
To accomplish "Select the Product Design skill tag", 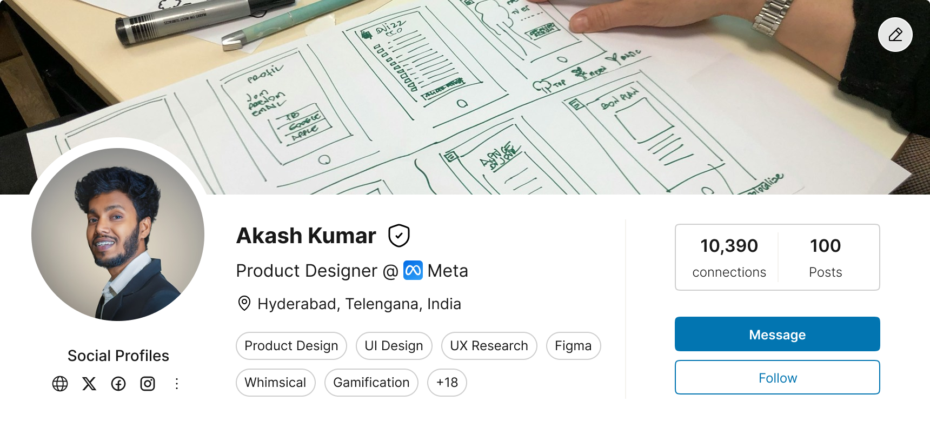I will (x=291, y=346).
